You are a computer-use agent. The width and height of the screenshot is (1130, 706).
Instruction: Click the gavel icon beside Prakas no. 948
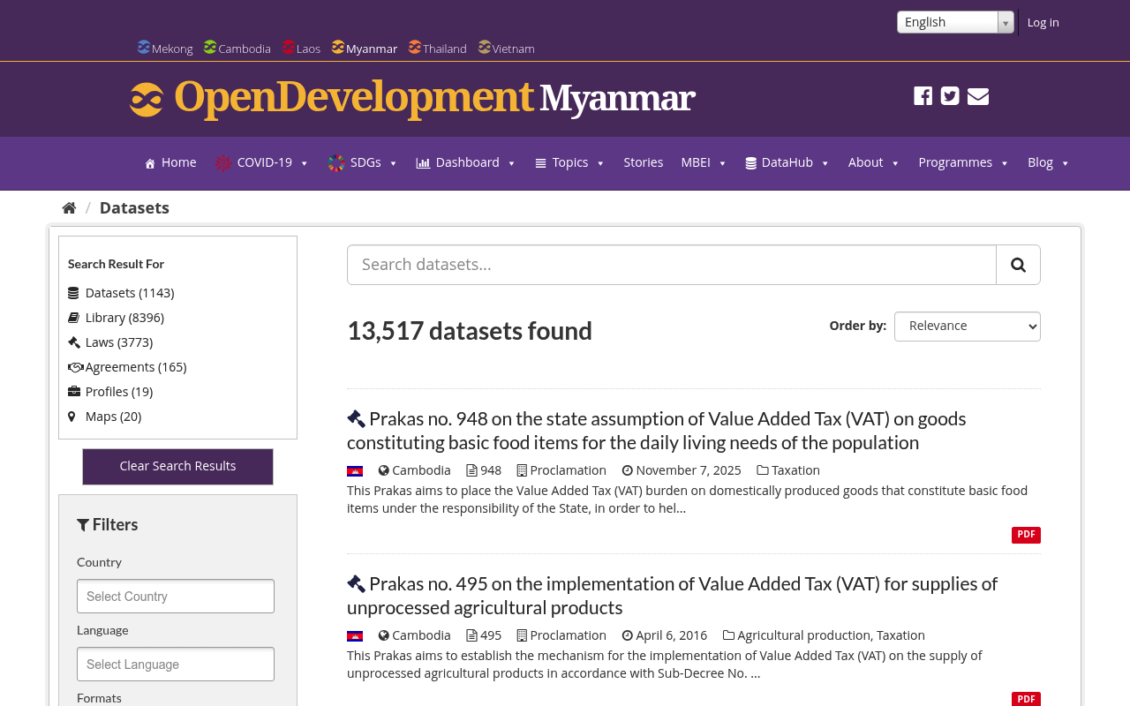(356, 419)
